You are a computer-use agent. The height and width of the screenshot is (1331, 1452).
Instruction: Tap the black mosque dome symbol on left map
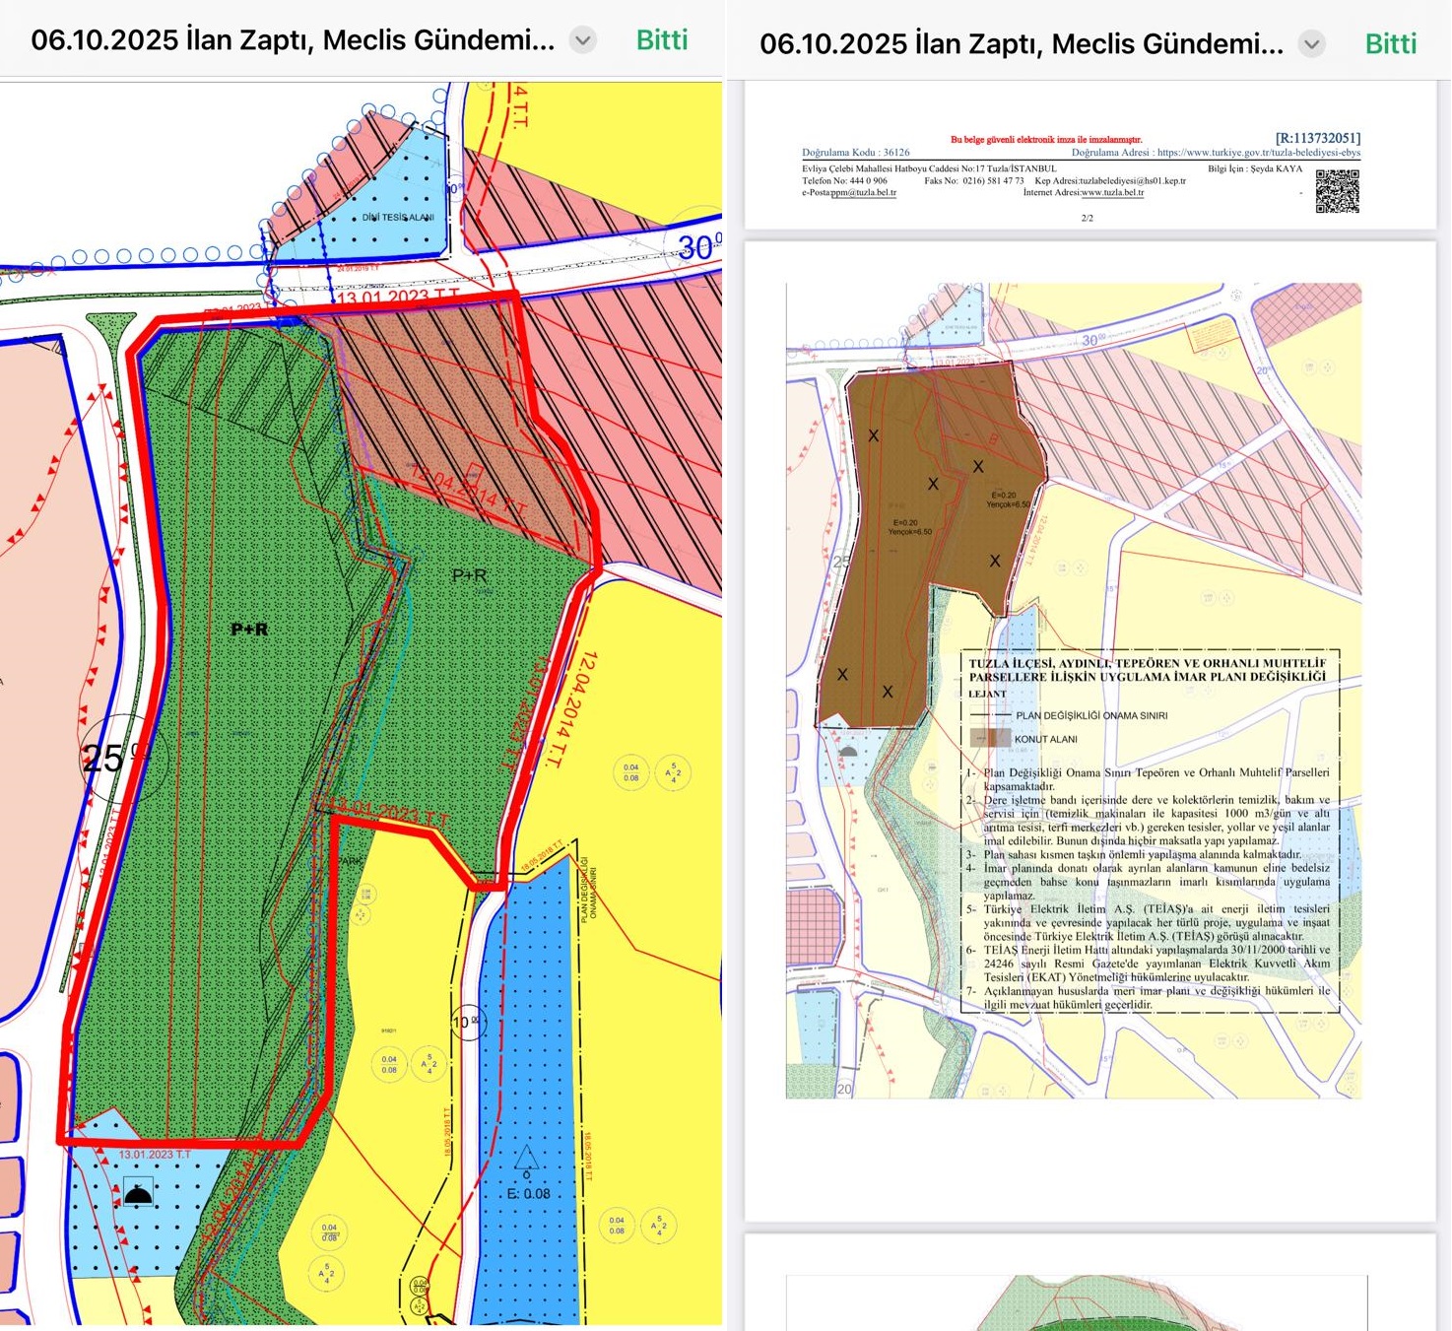pos(138,1194)
